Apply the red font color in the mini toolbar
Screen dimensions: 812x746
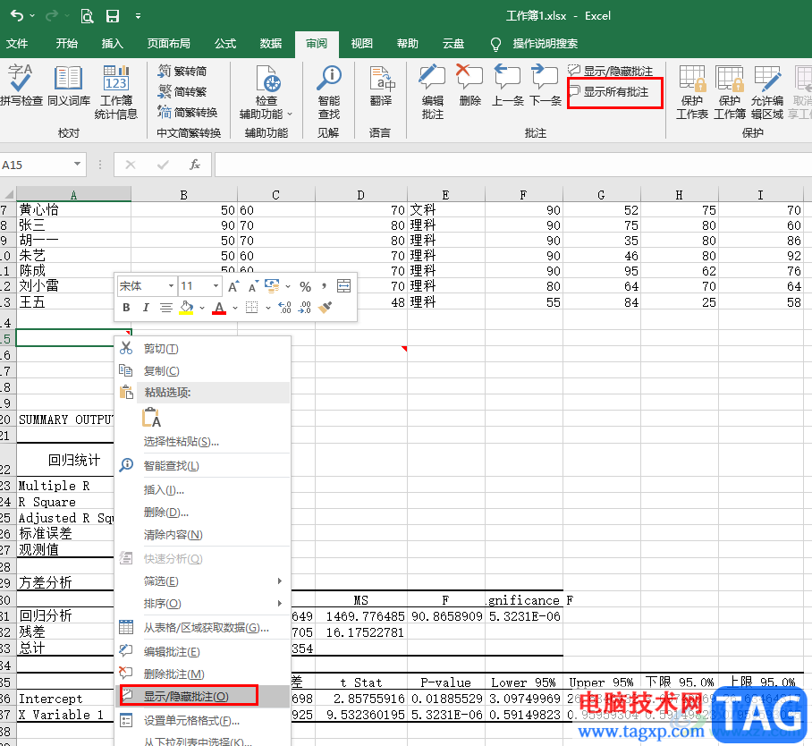pyautogui.click(x=220, y=308)
